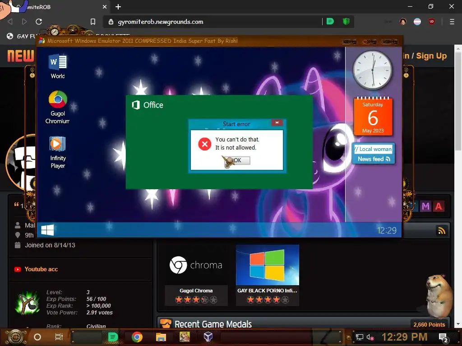This screenshot has height=346, width=462.
Task: Open the dog picture app on host taskbar
Action: tap(185, 337)
